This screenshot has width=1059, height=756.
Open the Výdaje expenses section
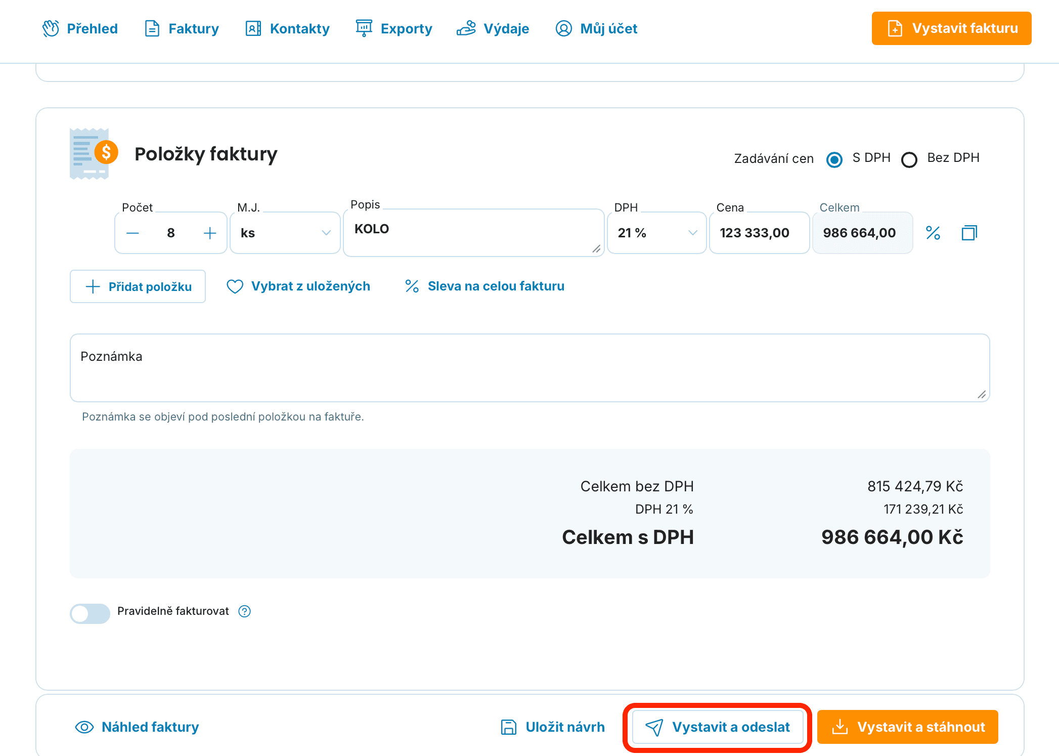(x=493, y=28)
